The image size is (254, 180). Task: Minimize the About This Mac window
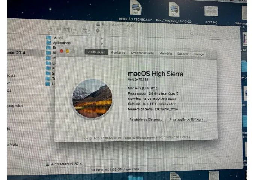67,51
